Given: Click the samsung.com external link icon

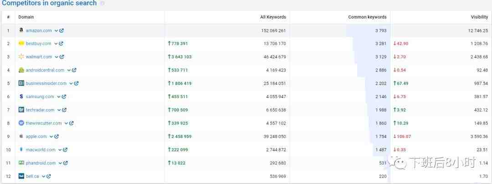Looking at the screenshot, I should (64, 97).
